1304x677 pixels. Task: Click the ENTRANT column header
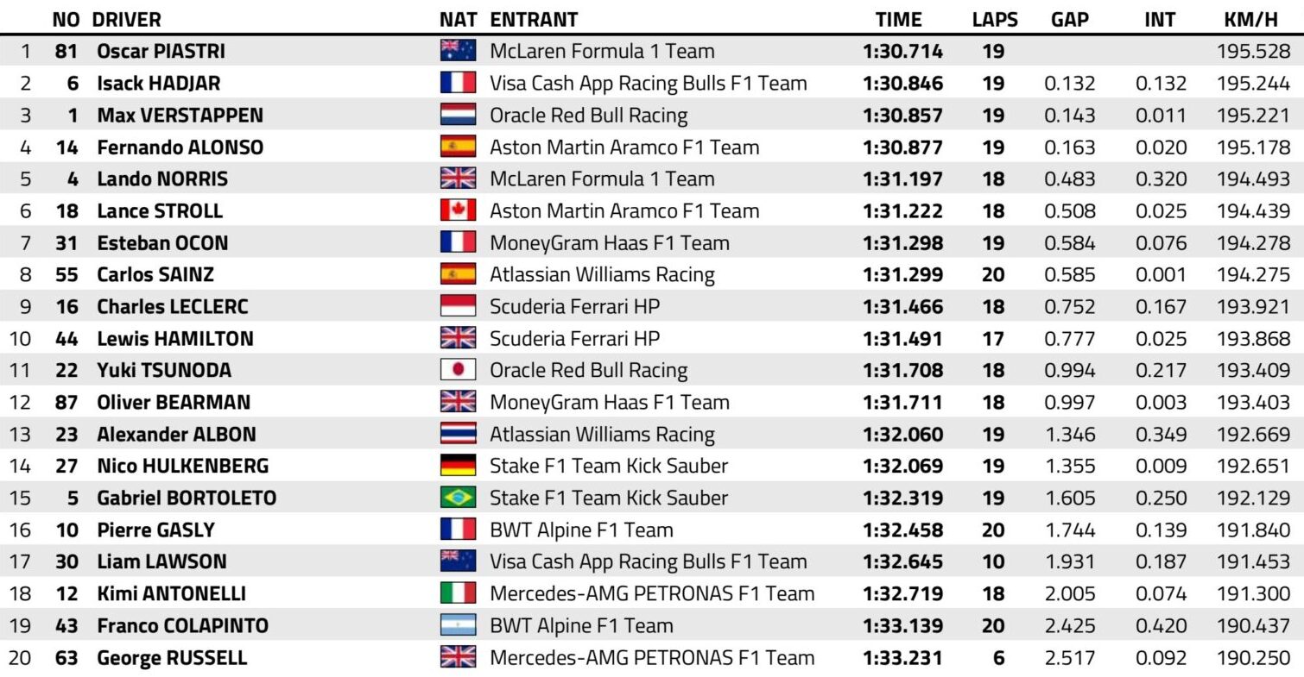pos(534,19)
